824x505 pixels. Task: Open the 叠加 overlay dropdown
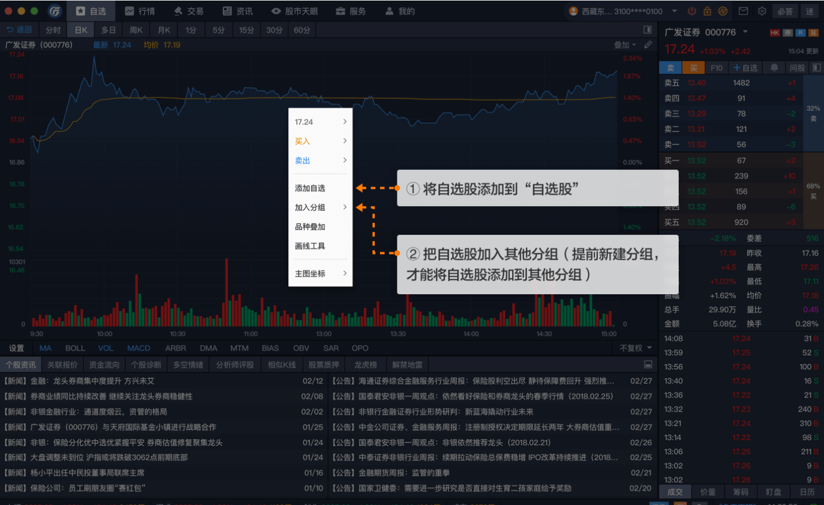(x=625, y=44)
